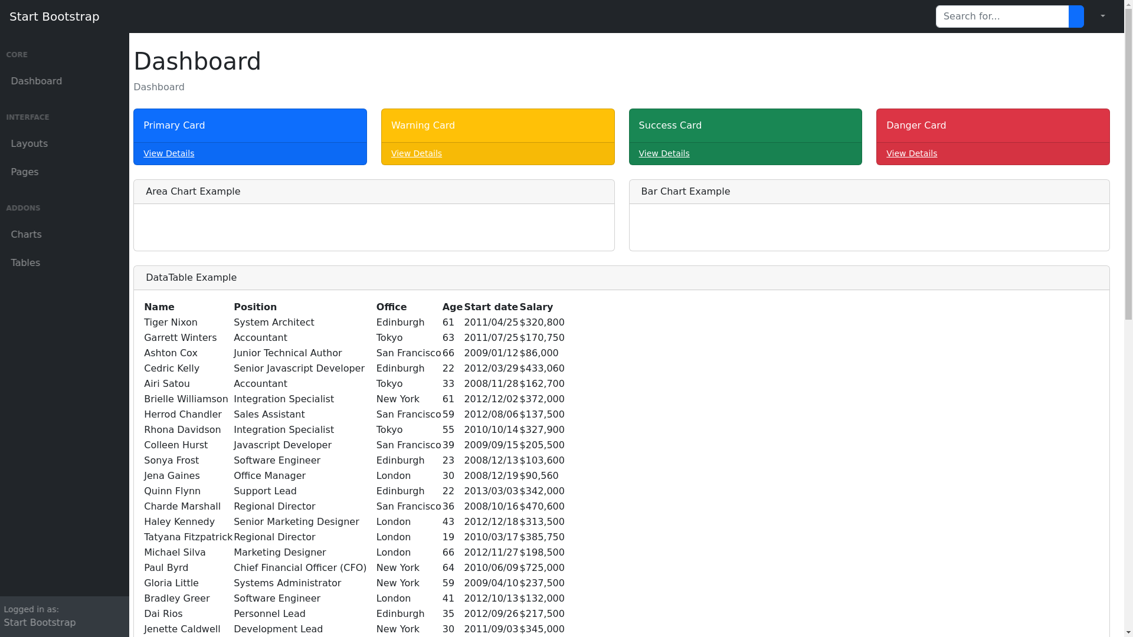The width and height of the screenshot is (1133, 637).
Task: Click the Dashboard breadcrumb text
Action: tap(159, 87)
